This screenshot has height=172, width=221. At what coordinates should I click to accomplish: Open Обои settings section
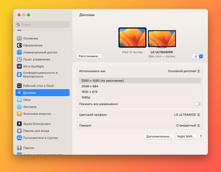[42, 100]
